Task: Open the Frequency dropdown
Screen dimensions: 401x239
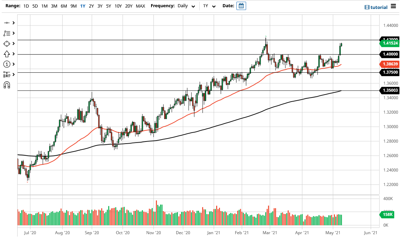Action: point(185,6)
